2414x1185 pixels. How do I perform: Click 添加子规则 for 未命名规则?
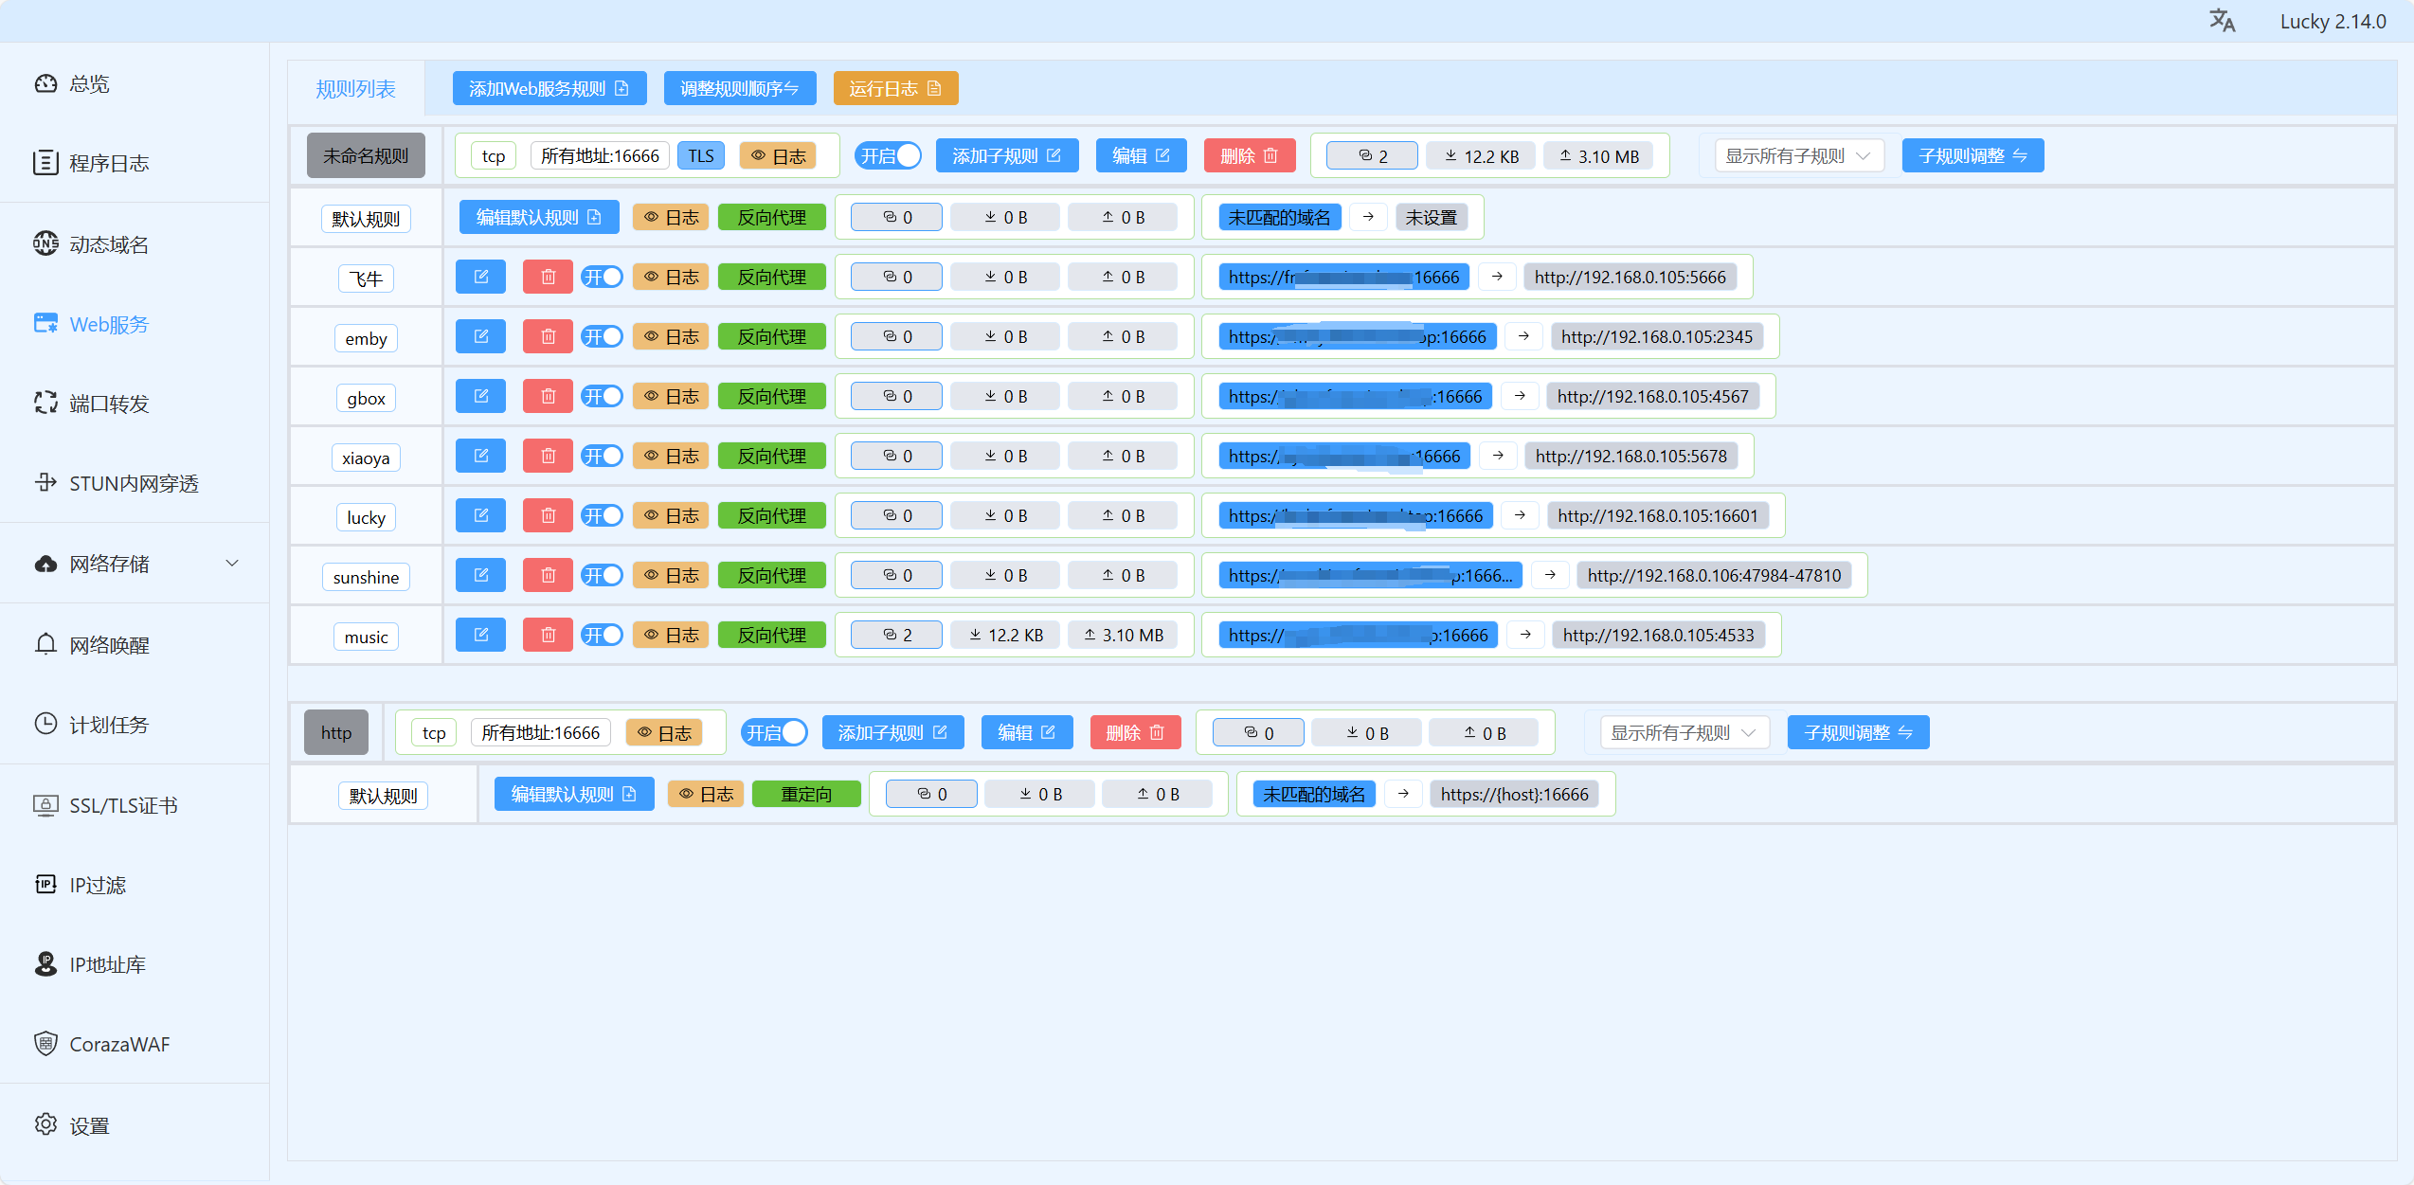coord(1007,155)
